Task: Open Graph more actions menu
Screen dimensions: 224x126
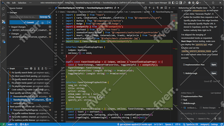Action: [x=50, y=68]
